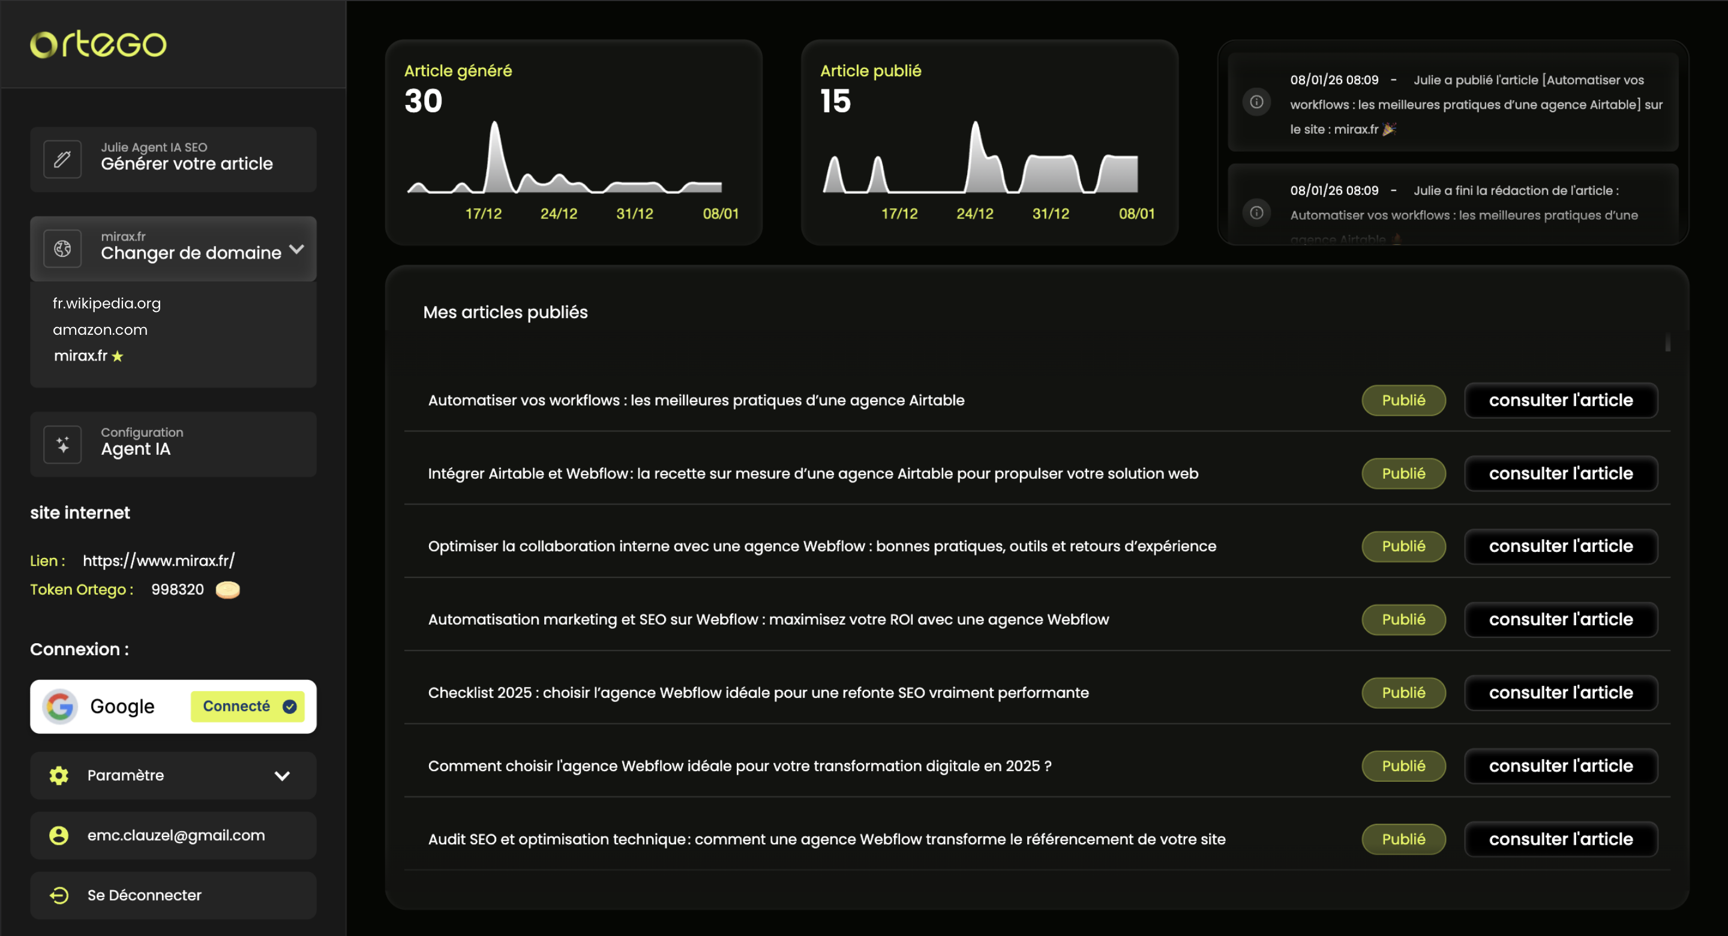The height and width of the screenshot is (936, 1728).
Task: Click the article list scrollbar thumb
Action: (1667, 343)
